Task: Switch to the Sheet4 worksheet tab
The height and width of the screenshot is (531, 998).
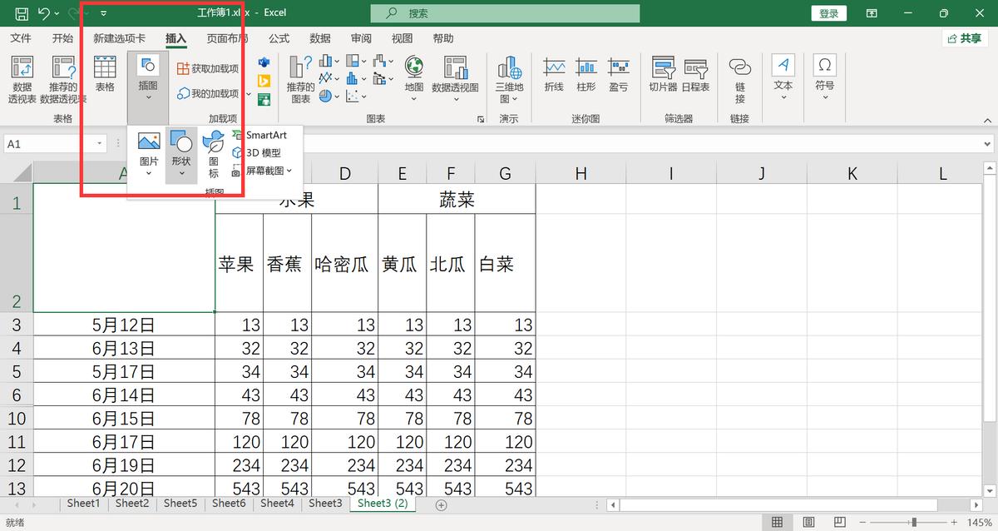Action: [x=277, y=504]
